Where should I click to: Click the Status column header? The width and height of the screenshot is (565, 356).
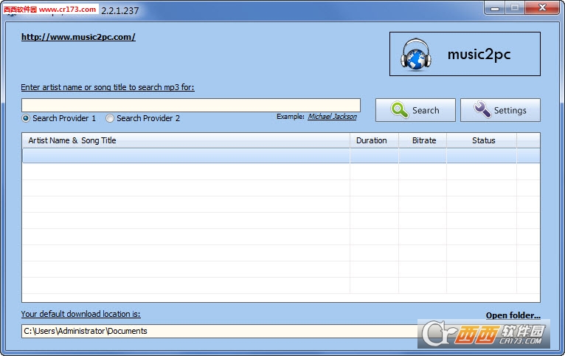click(482, 140)
